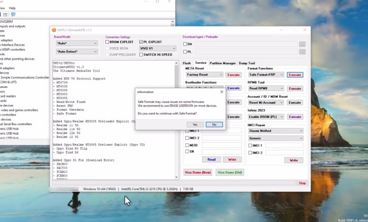This screenshot has height=222, width=368.
Task: Click the UMTv2 UltimateMTK title bar icon
Action: point(54,30)
